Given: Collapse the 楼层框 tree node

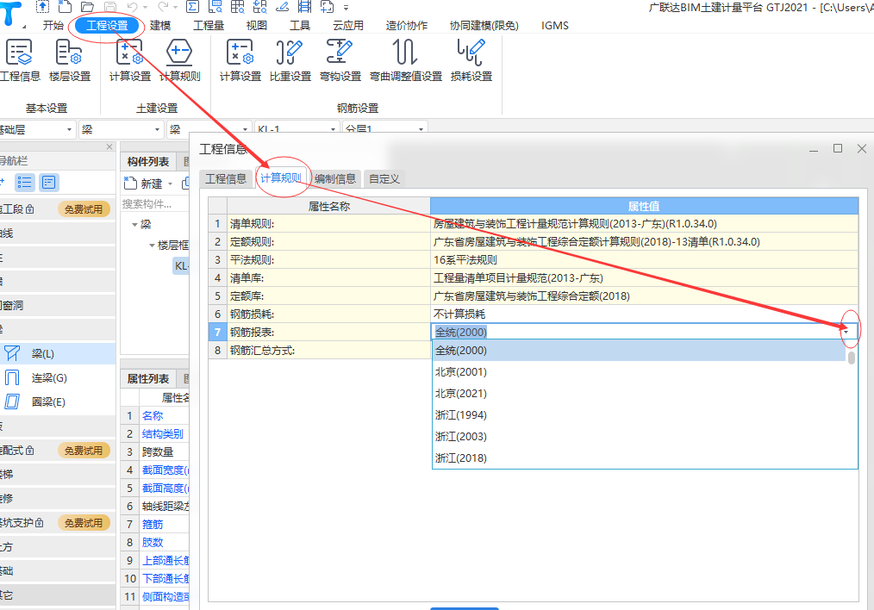Looking at the screenshot, I should pos(153,245).
